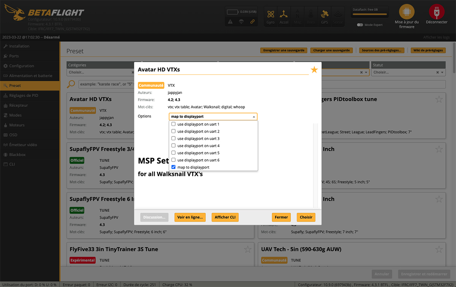Focus the preset search input field

click(262, 84)
